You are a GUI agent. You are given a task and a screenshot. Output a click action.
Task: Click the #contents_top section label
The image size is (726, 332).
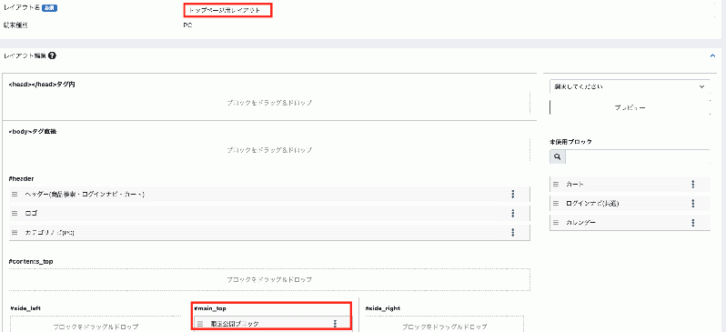[31, 262]
